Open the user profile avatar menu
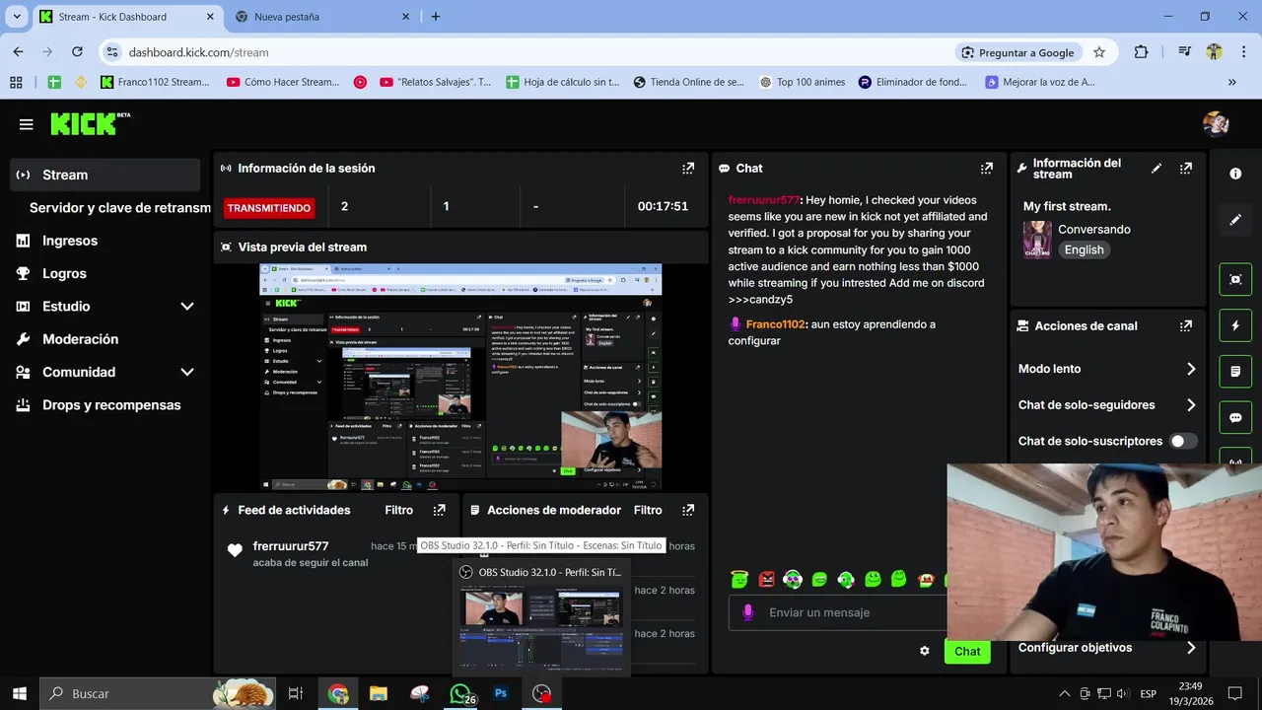1262x710 pixels. point(1216,123)
